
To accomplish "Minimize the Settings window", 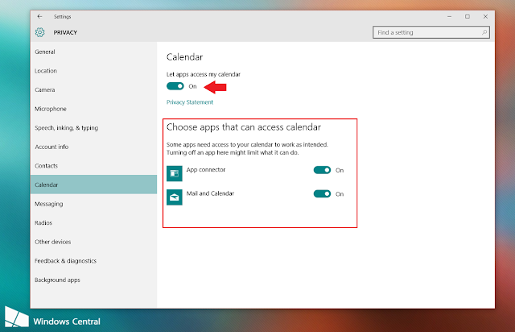I will coord(449,16).
